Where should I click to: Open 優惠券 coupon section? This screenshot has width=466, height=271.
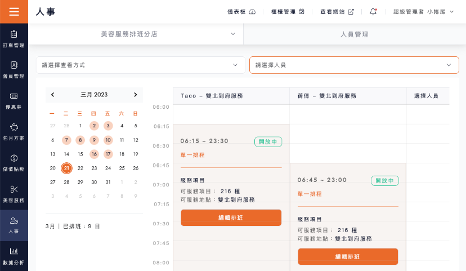click(14, 100)
